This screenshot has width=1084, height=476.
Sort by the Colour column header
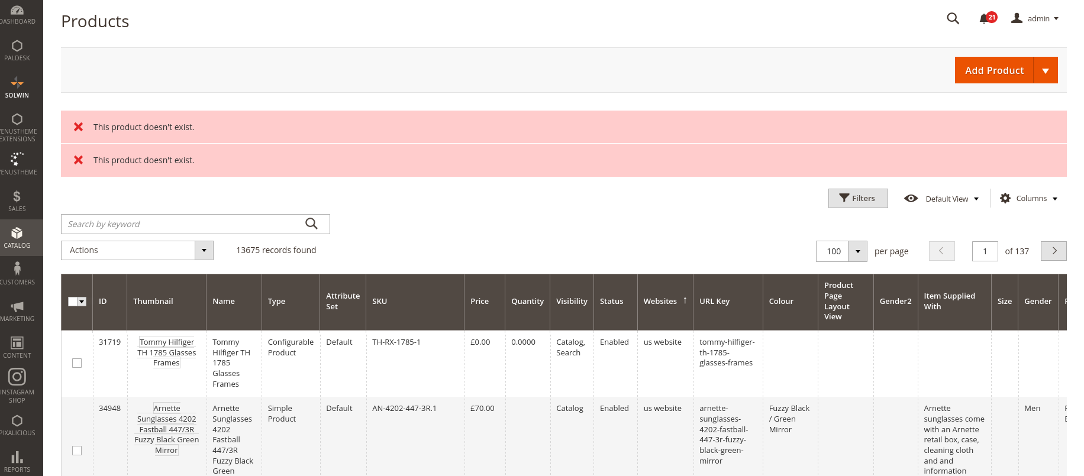tap(791, 302)
